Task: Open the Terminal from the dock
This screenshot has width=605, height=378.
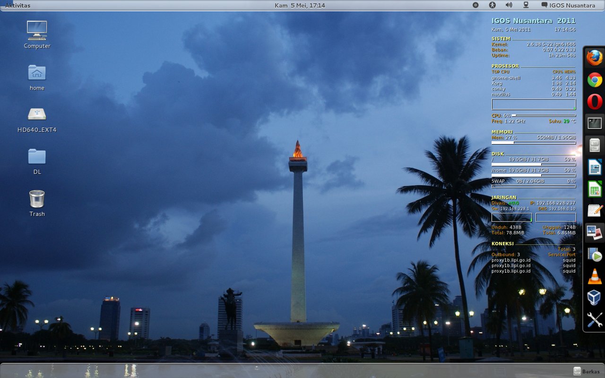Action: (595, 123)
